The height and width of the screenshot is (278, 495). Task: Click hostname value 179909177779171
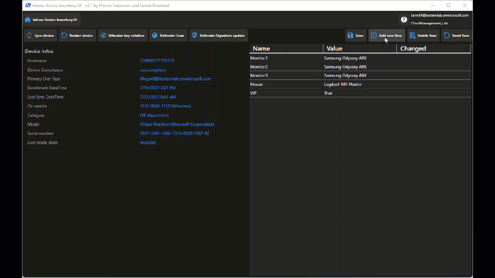pos(157,61)
